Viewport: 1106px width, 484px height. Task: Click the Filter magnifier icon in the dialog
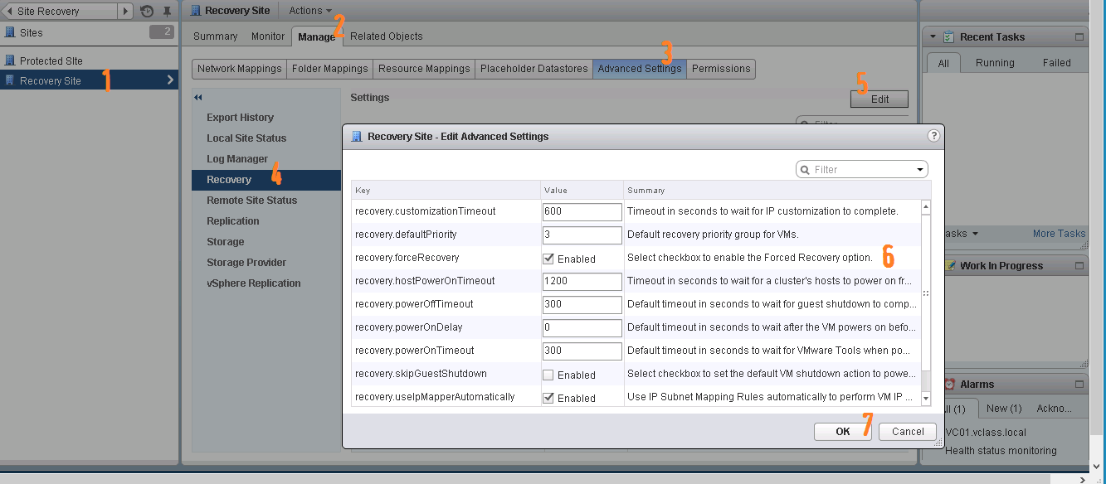(804, 169)
